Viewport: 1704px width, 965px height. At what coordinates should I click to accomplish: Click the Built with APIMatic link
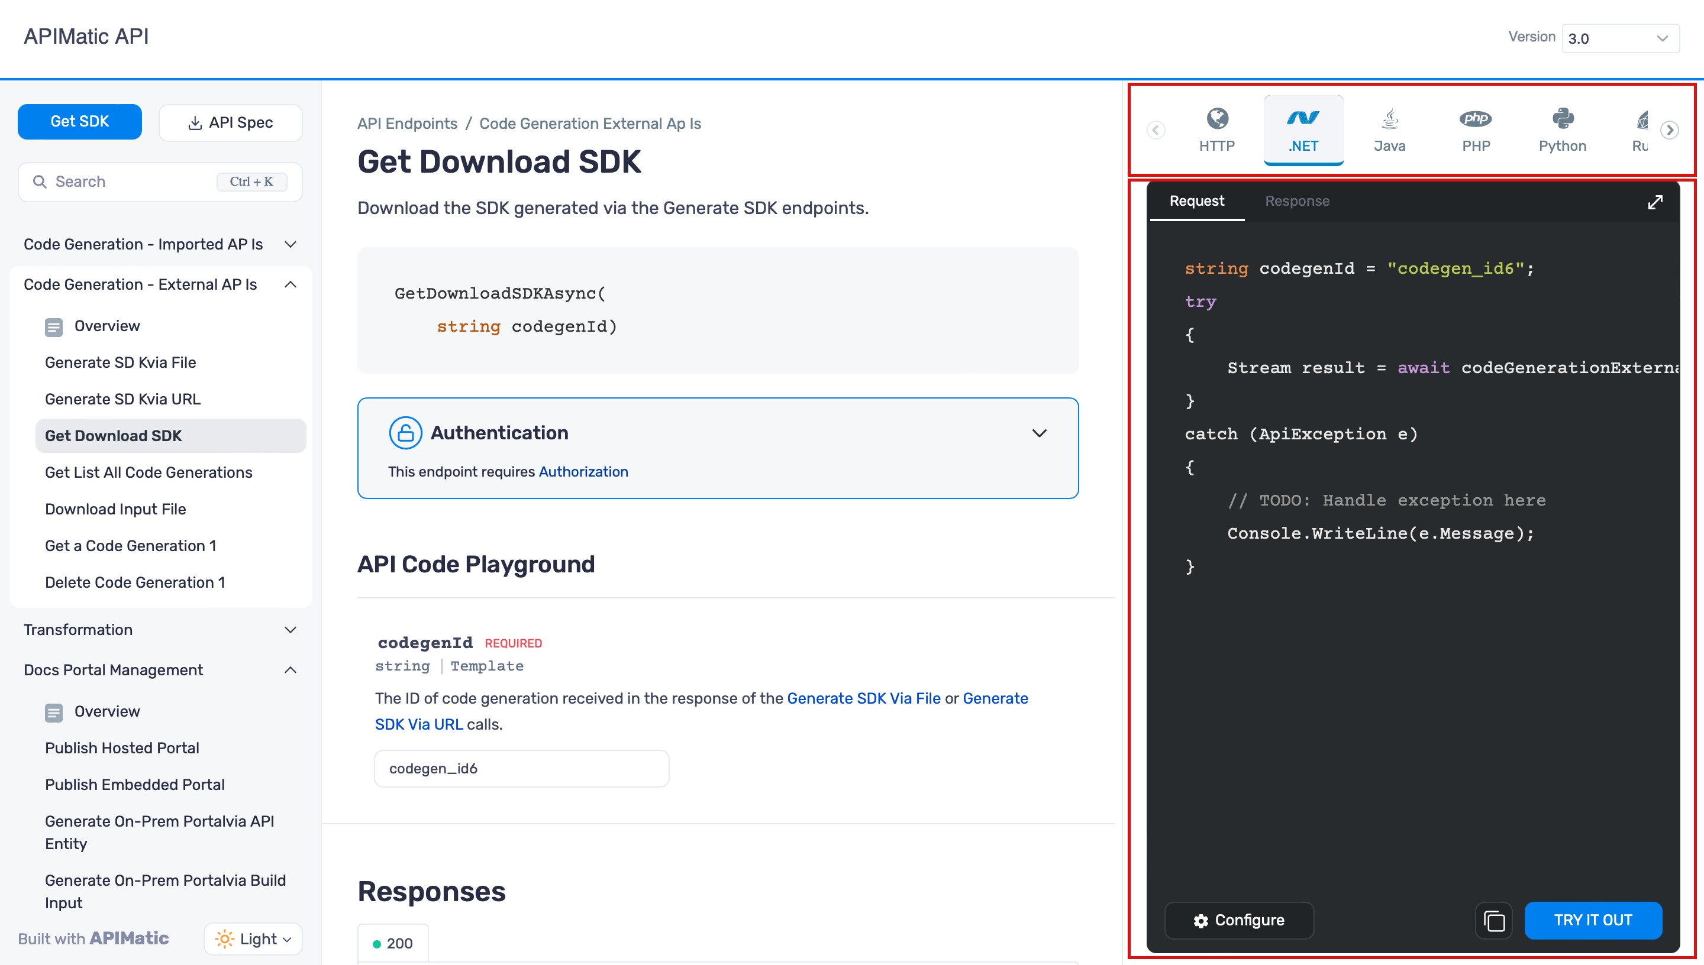(93, 938)
